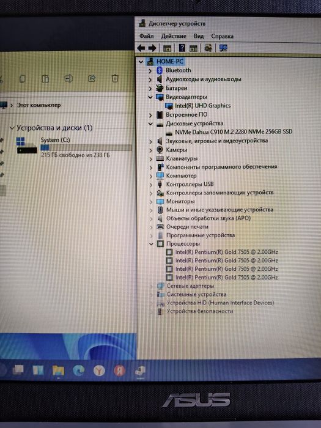This screenshot has width=321, height=428.
Task: Select Intel(R) UHD Graphics device
Action: (x=203, y=106)
